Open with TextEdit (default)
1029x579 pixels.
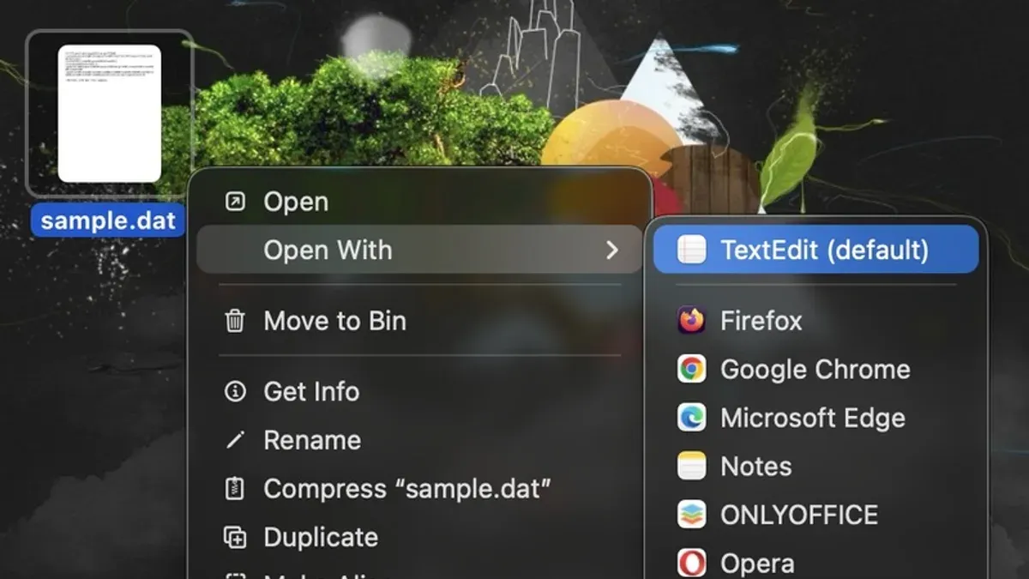point(815,250)
